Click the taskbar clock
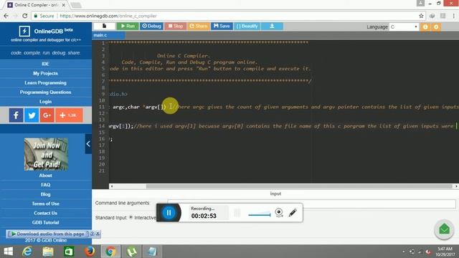Screen dimensions: 459x258 [x=445, y=252]
